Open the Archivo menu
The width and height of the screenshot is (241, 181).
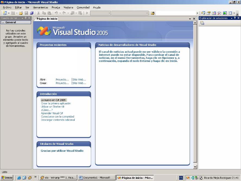7,7
